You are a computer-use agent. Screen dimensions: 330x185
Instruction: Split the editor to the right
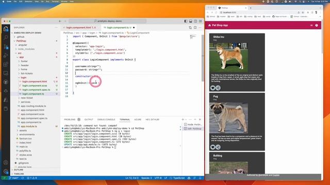[x=195, y=27]
